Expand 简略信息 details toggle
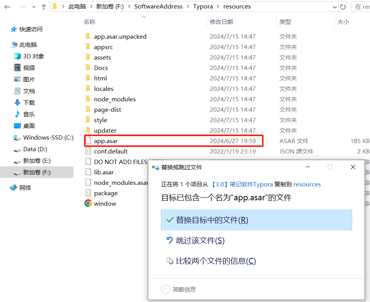This screenshot has width=370, height=302. point(166,289)
